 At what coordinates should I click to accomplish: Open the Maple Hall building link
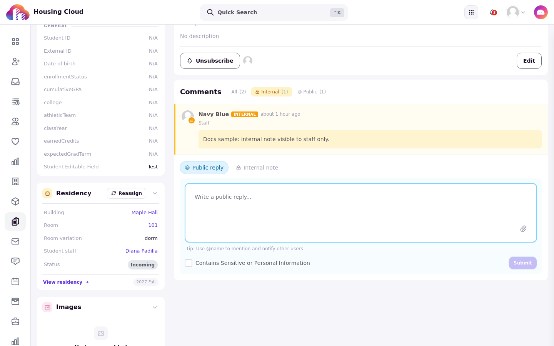145,212
